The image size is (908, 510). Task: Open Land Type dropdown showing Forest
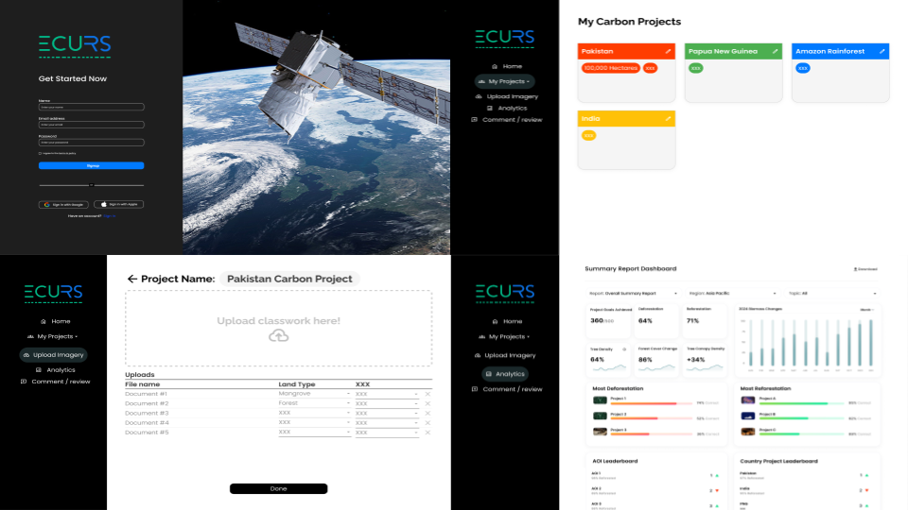pos(314,403)
